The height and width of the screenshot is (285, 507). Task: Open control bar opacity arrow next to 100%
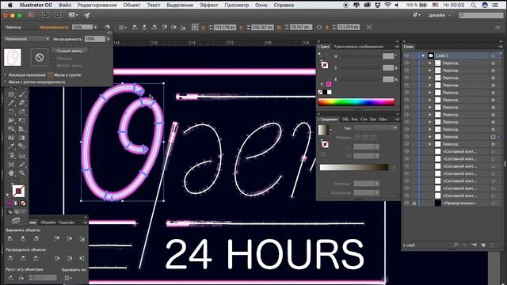coord(96,28)
